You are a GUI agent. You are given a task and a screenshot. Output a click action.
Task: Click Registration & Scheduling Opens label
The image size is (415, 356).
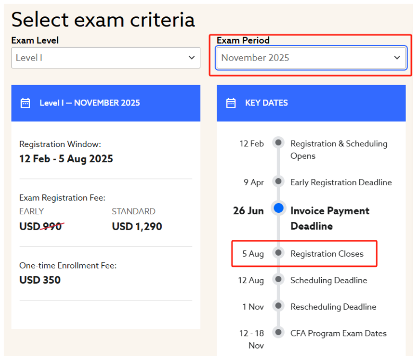(339, 150)
